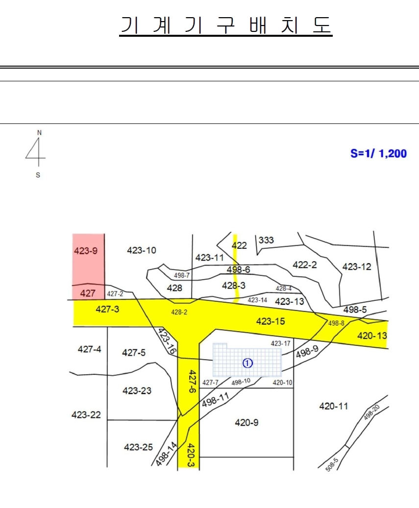Click parcel label 427-5
419x508 pixels.
coord(133,353)
